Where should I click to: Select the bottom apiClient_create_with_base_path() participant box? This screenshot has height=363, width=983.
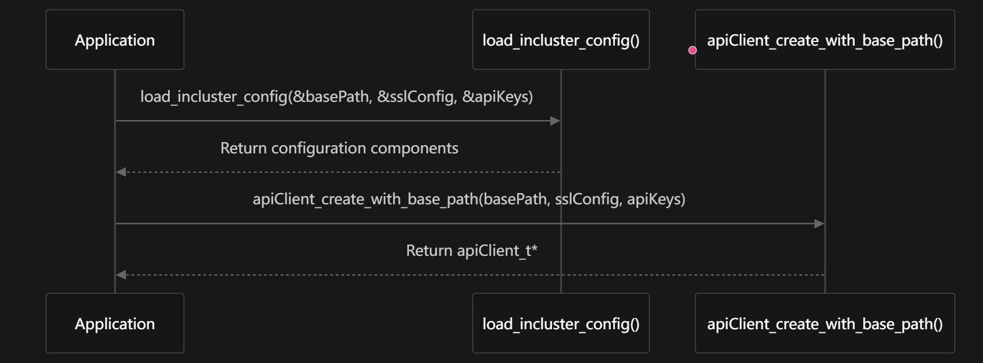825,323
